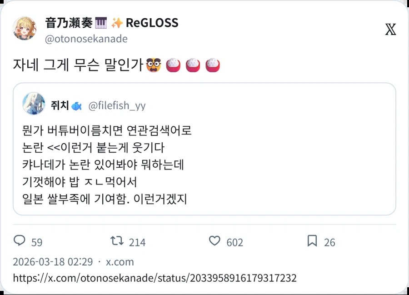This screenshot has width=409, height=295.
Task: Click the disguised face emoji
Action: (154, 65)
